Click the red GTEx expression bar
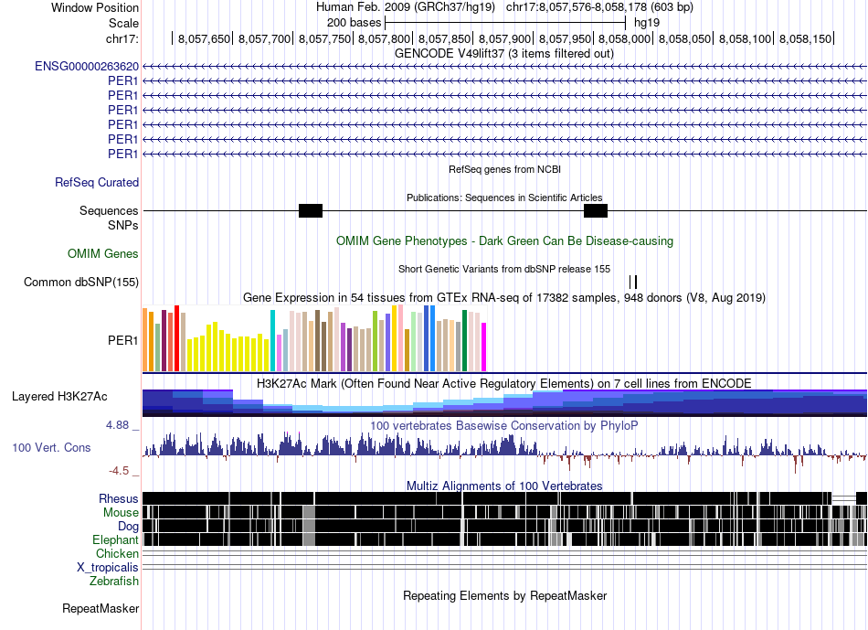Viewport: 868px width, 630px height. tap(176, 338)
